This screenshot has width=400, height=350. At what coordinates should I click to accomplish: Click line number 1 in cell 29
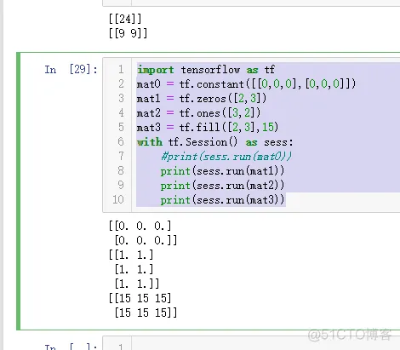[x=121, y=69]
